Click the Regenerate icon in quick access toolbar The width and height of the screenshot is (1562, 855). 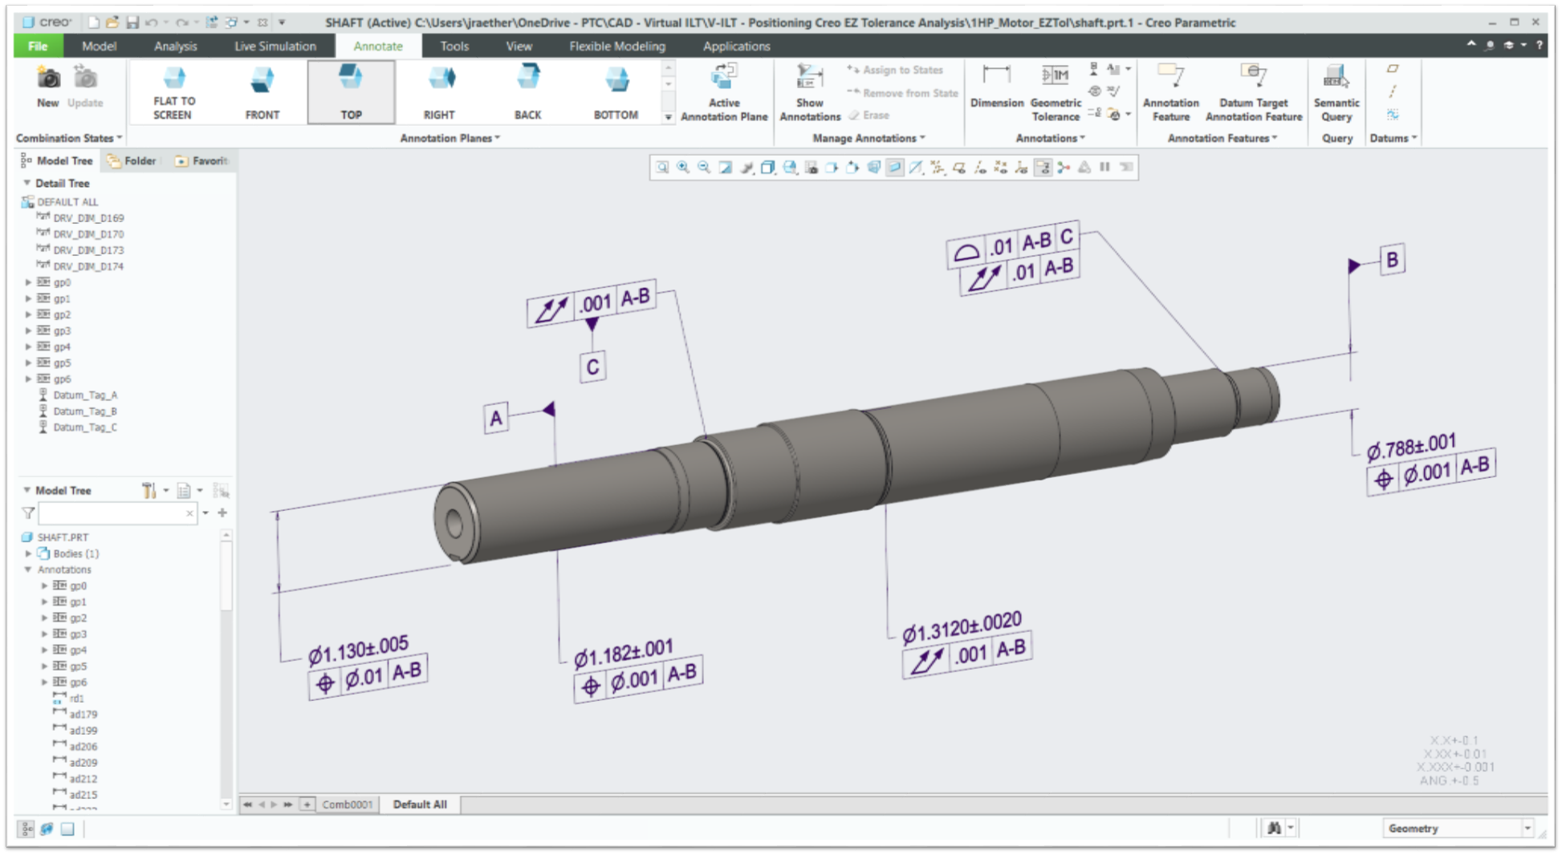tap(212, 22)
